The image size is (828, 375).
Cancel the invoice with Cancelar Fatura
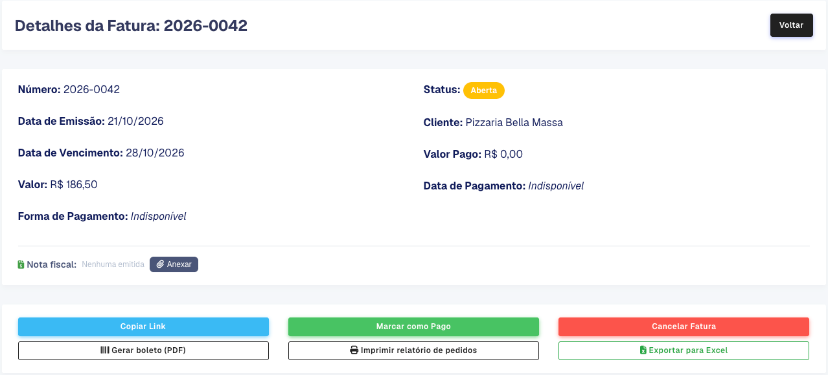pyautogui.click(x=684, y=327)
